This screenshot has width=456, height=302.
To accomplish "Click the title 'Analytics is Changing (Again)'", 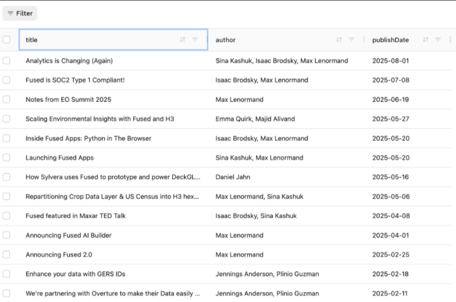I will coord(69,61).
